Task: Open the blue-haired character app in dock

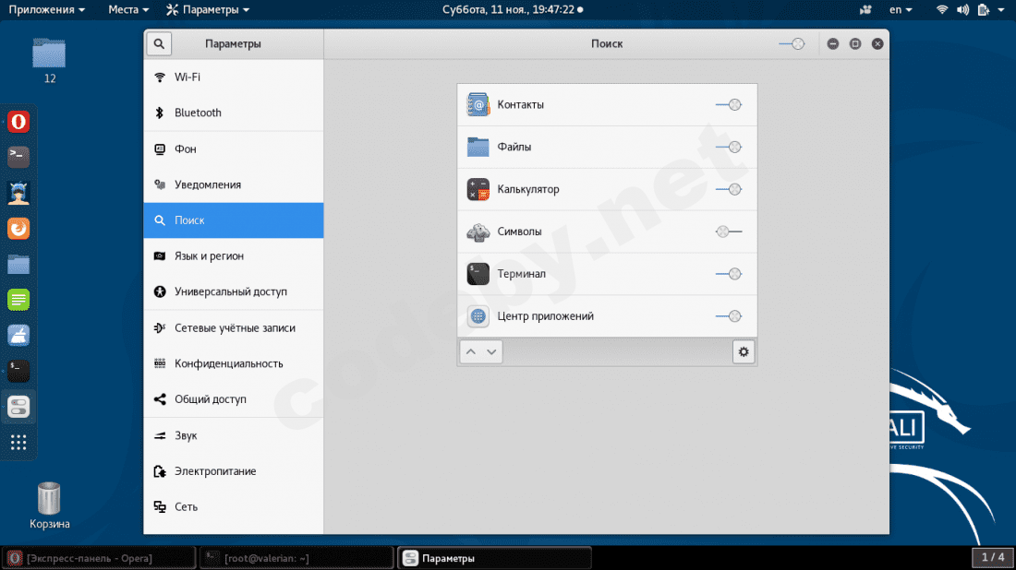Action: coord(18,193)
